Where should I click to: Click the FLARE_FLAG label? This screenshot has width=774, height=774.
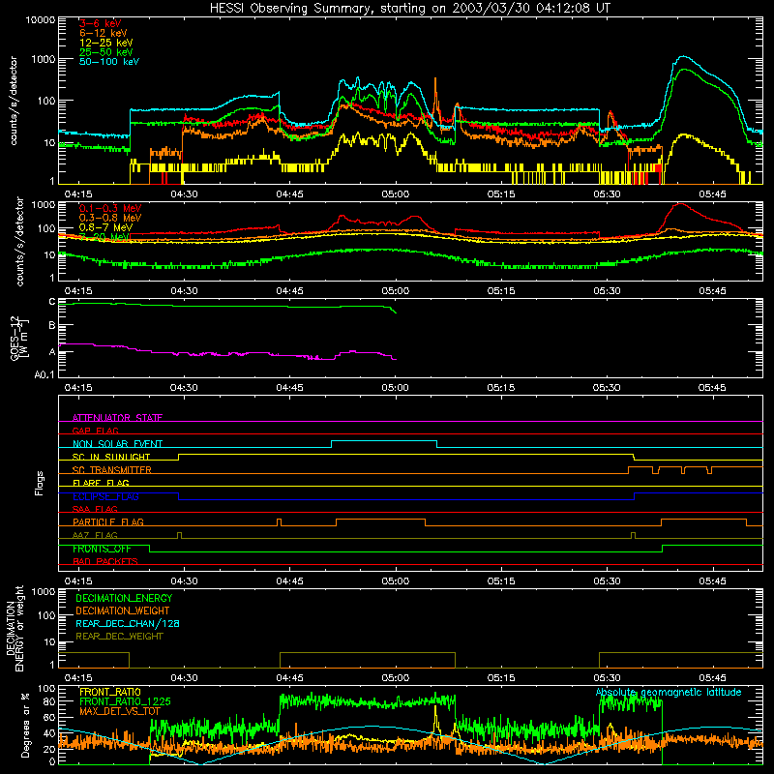pyautogui.click(x=101, y=483)
